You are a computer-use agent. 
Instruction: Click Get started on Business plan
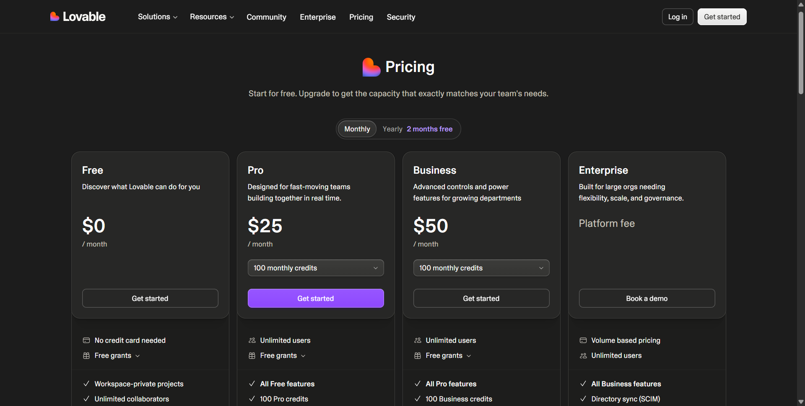coord(481,298)
